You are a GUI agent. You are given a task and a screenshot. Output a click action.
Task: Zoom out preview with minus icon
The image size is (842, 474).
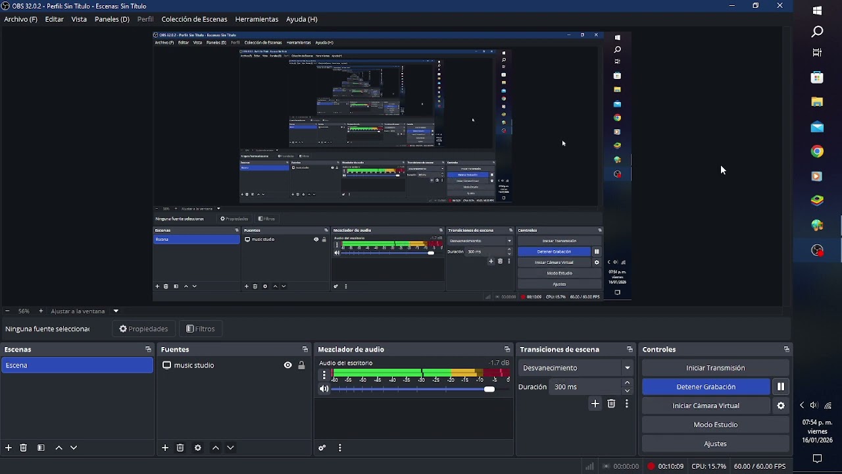(7, 311)
